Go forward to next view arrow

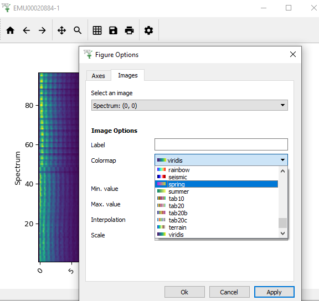42,30
